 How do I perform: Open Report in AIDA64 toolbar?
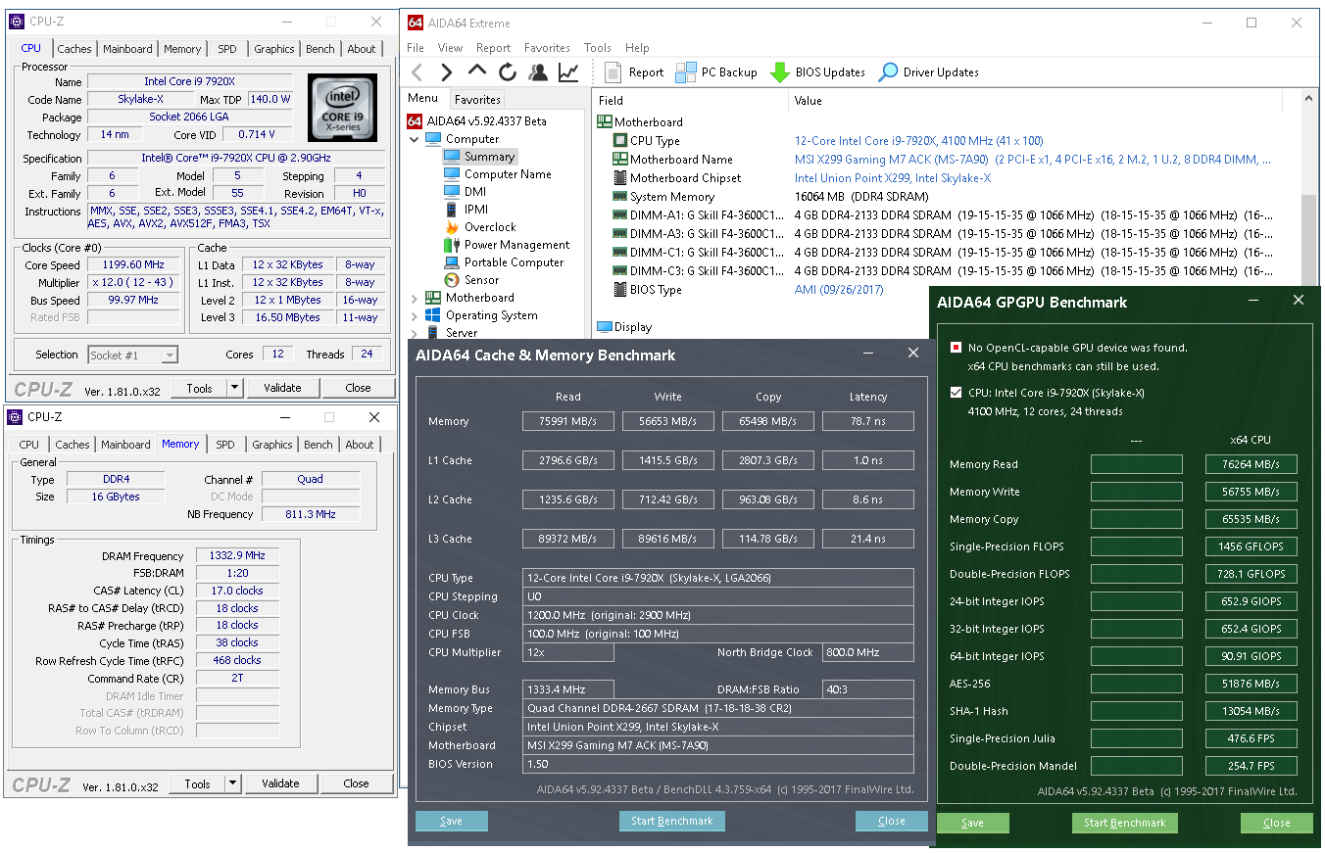pos(634,71)
